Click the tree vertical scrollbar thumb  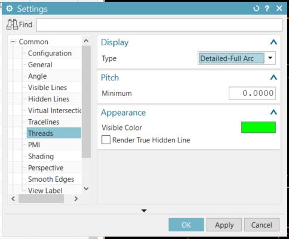(86, 102)
